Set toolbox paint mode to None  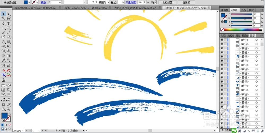10,125
